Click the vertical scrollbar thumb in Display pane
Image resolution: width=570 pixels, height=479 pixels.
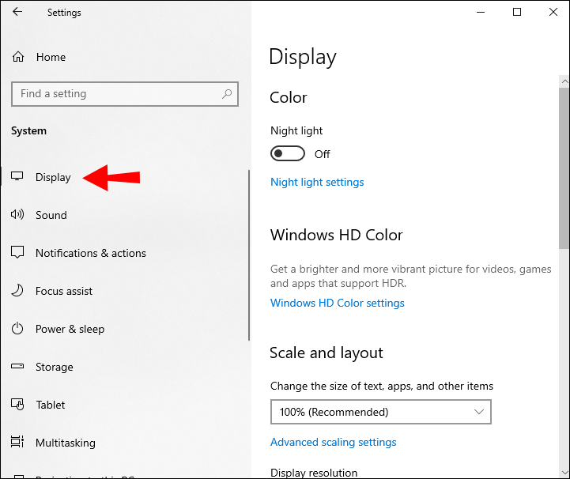pos(564,168)
